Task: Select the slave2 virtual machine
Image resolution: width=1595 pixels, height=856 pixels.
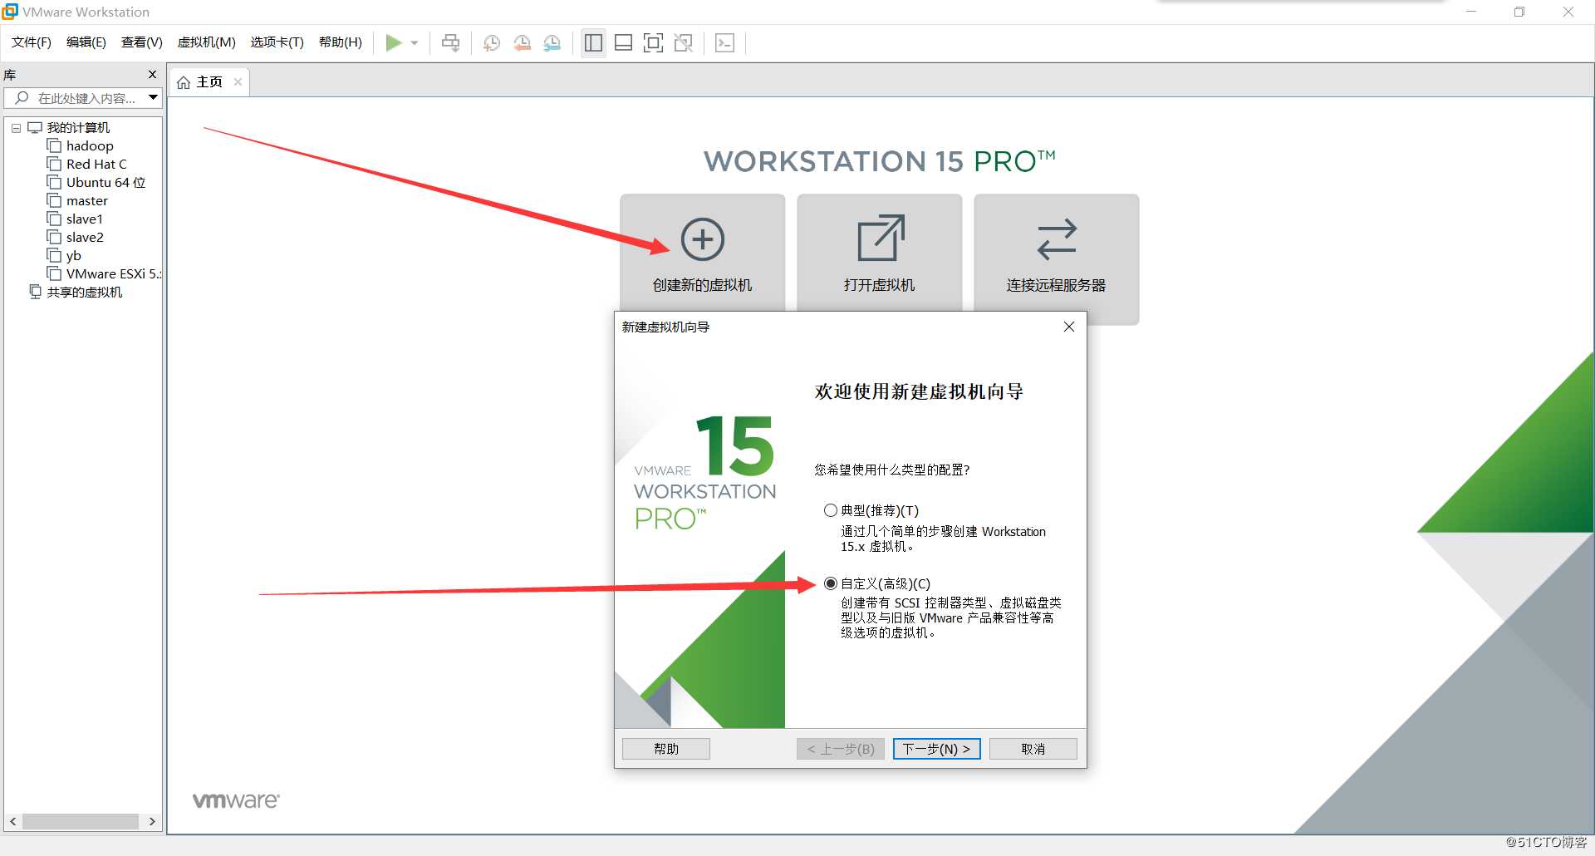Action: (85, 237)
